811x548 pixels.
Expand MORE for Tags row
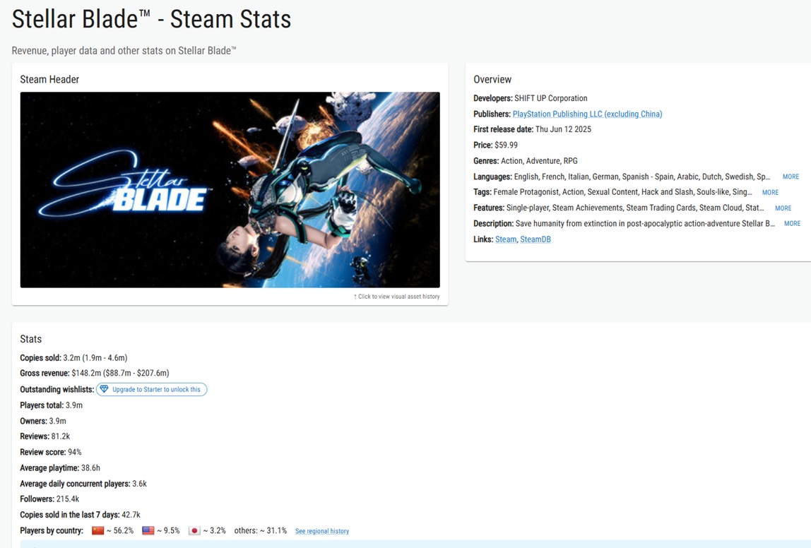coord(769,192)
